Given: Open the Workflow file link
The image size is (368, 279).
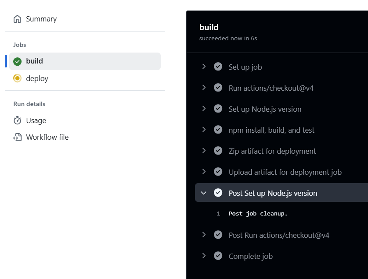Looking at the screenshot, I should pos(47,137).
